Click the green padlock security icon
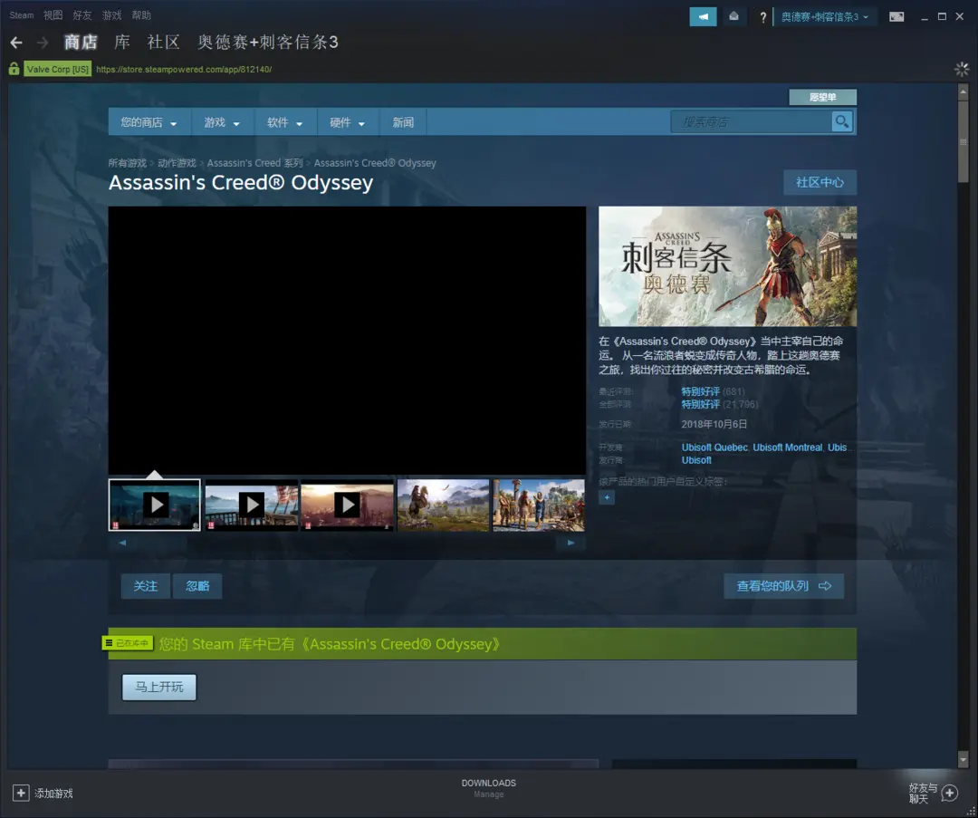The height and width of the screenshot is (818, 978). coord(14,69)
